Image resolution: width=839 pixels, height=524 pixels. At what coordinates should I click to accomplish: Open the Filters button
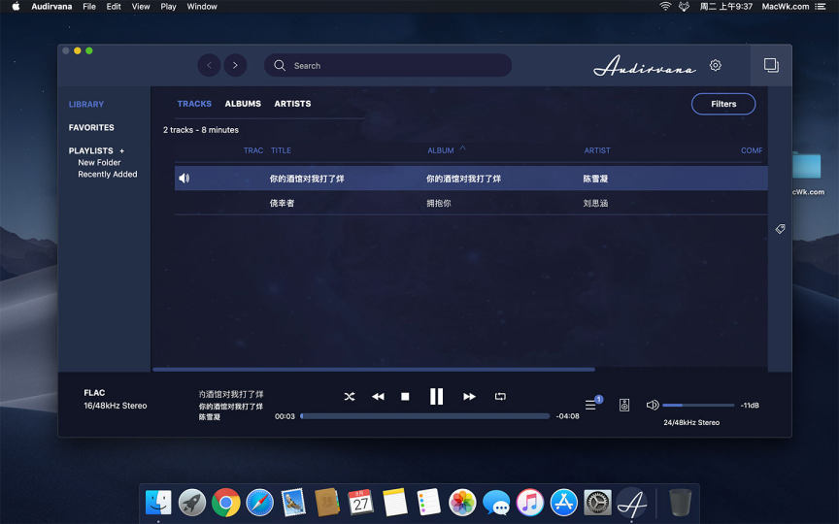(x=723, y=104)
